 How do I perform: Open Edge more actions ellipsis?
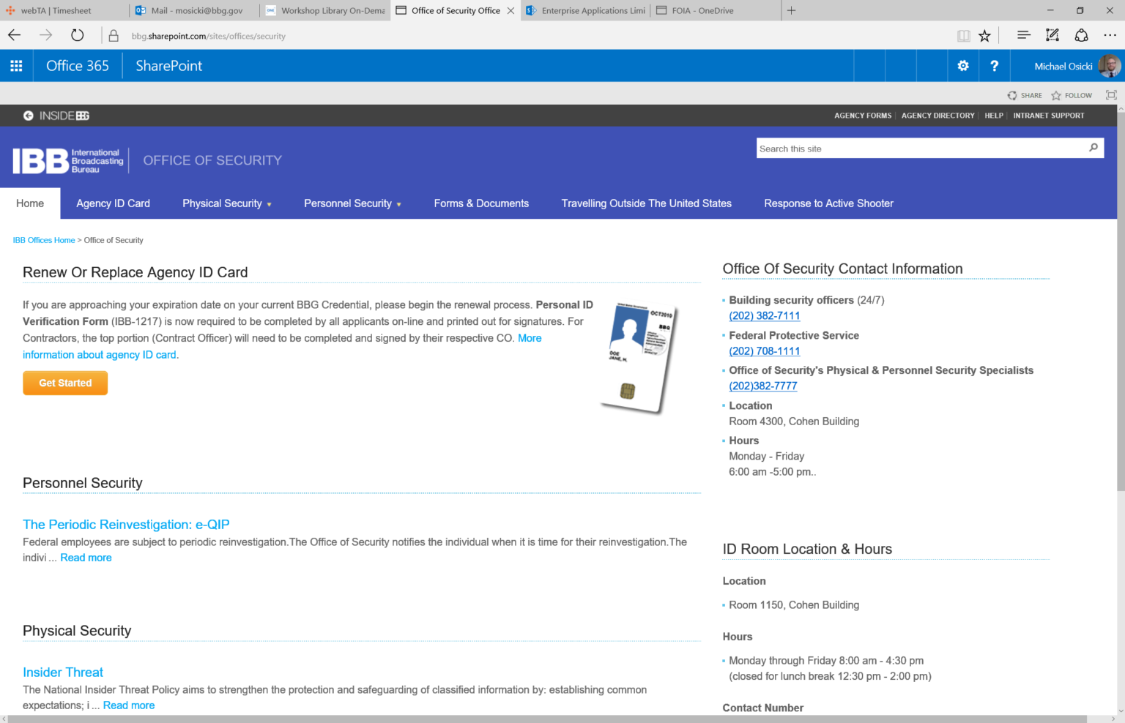click(1110, 35)
